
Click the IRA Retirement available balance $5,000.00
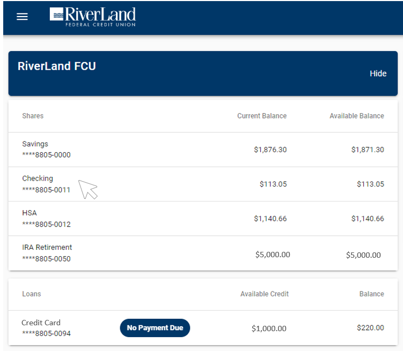(x=363, y=255)
